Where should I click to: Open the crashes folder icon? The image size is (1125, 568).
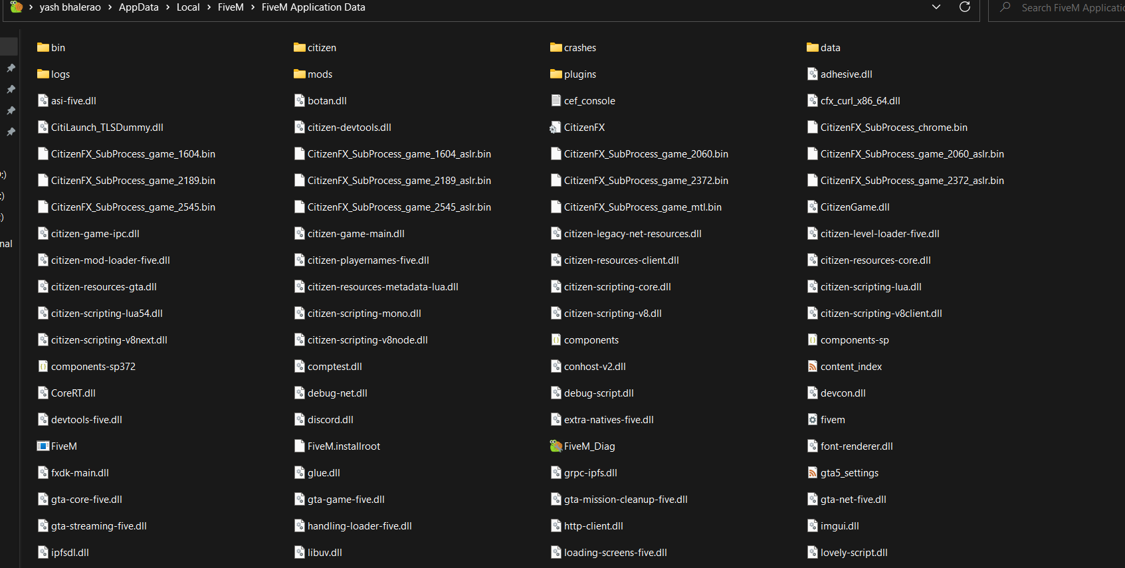click(x=556, y=47)
